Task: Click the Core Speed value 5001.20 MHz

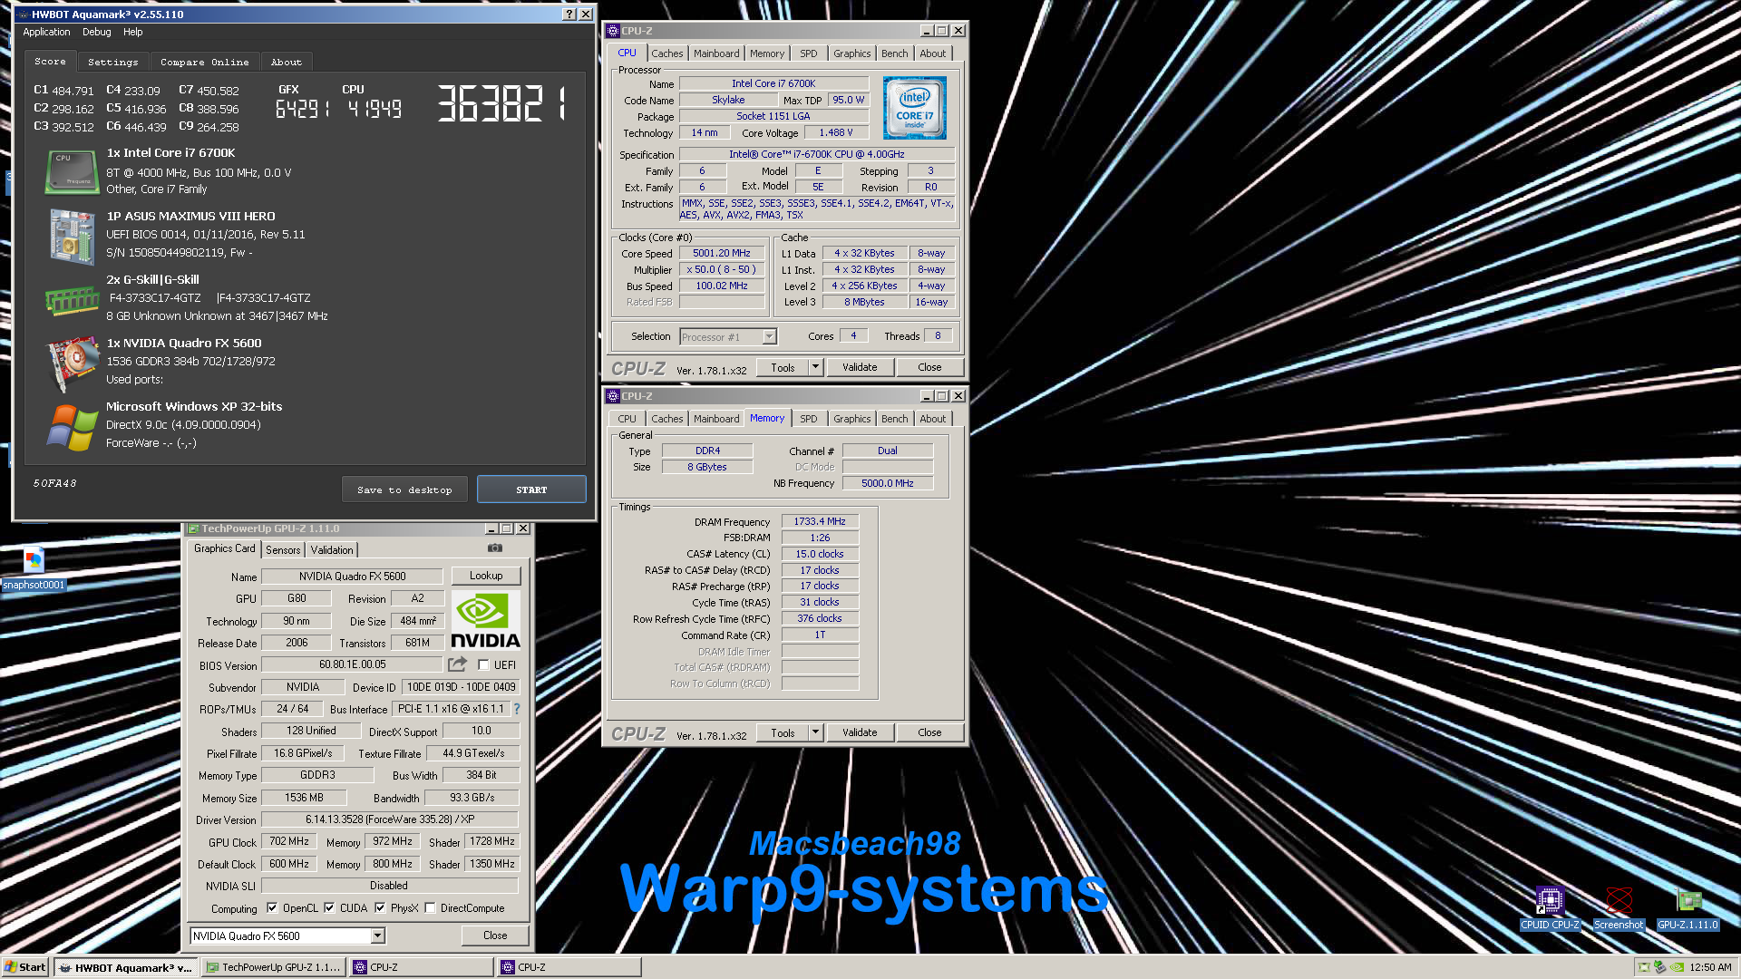Action: coord(722,253)
